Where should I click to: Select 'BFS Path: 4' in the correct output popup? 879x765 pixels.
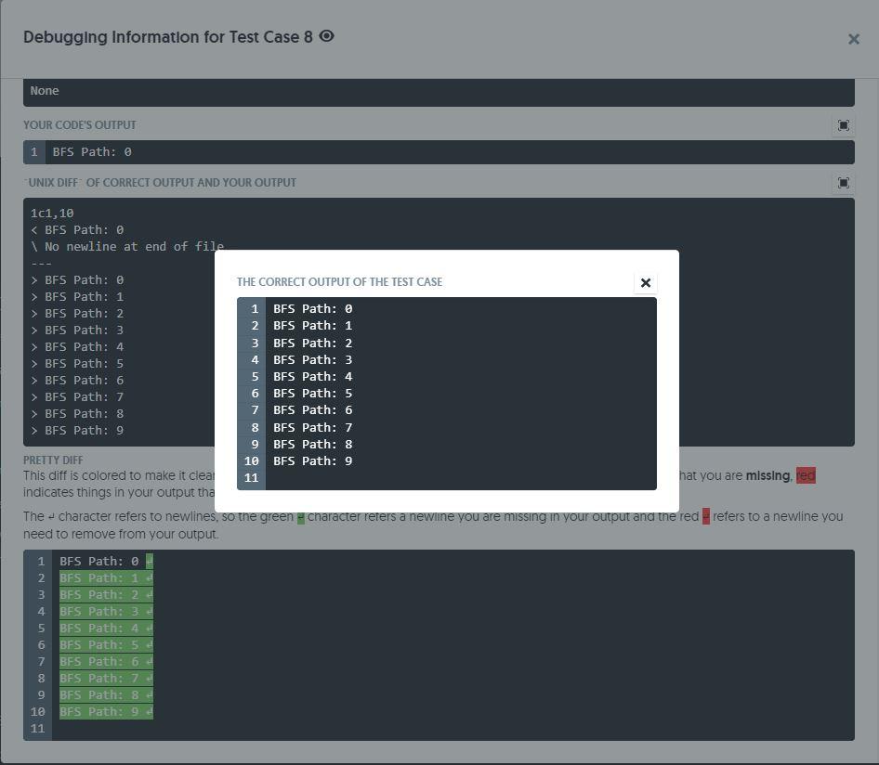(313, 377)
